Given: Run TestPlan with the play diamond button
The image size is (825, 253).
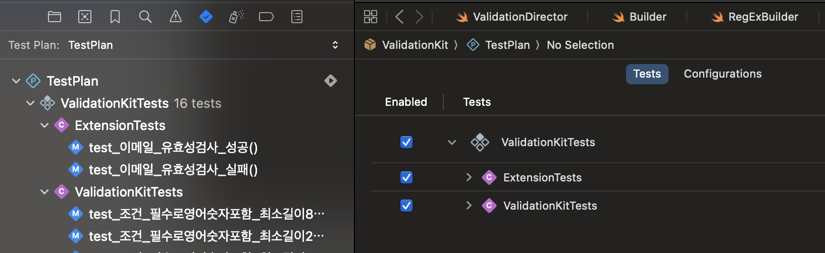Looking at the screenshot, I should [331, 81].
